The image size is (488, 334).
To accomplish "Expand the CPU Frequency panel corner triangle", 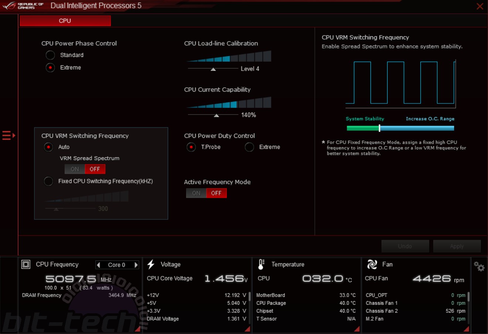I will coord(138,329).
